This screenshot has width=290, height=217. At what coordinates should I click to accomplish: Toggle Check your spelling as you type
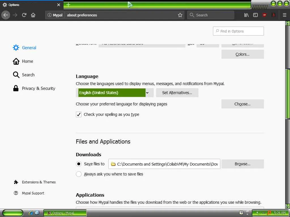[x=79, y=114]
